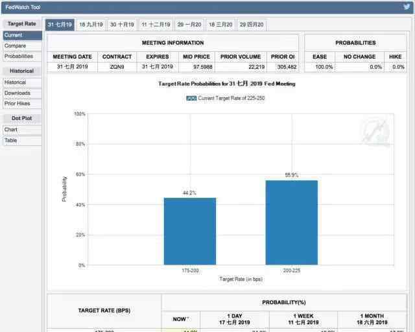Screen dimensions: 415x332
Task: Click the HIKE column header
Action: (x=396, y=56)
